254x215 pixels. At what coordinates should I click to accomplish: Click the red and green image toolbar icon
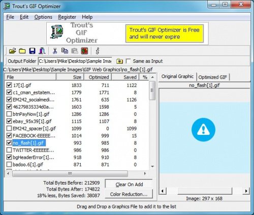tap(84, 51)
